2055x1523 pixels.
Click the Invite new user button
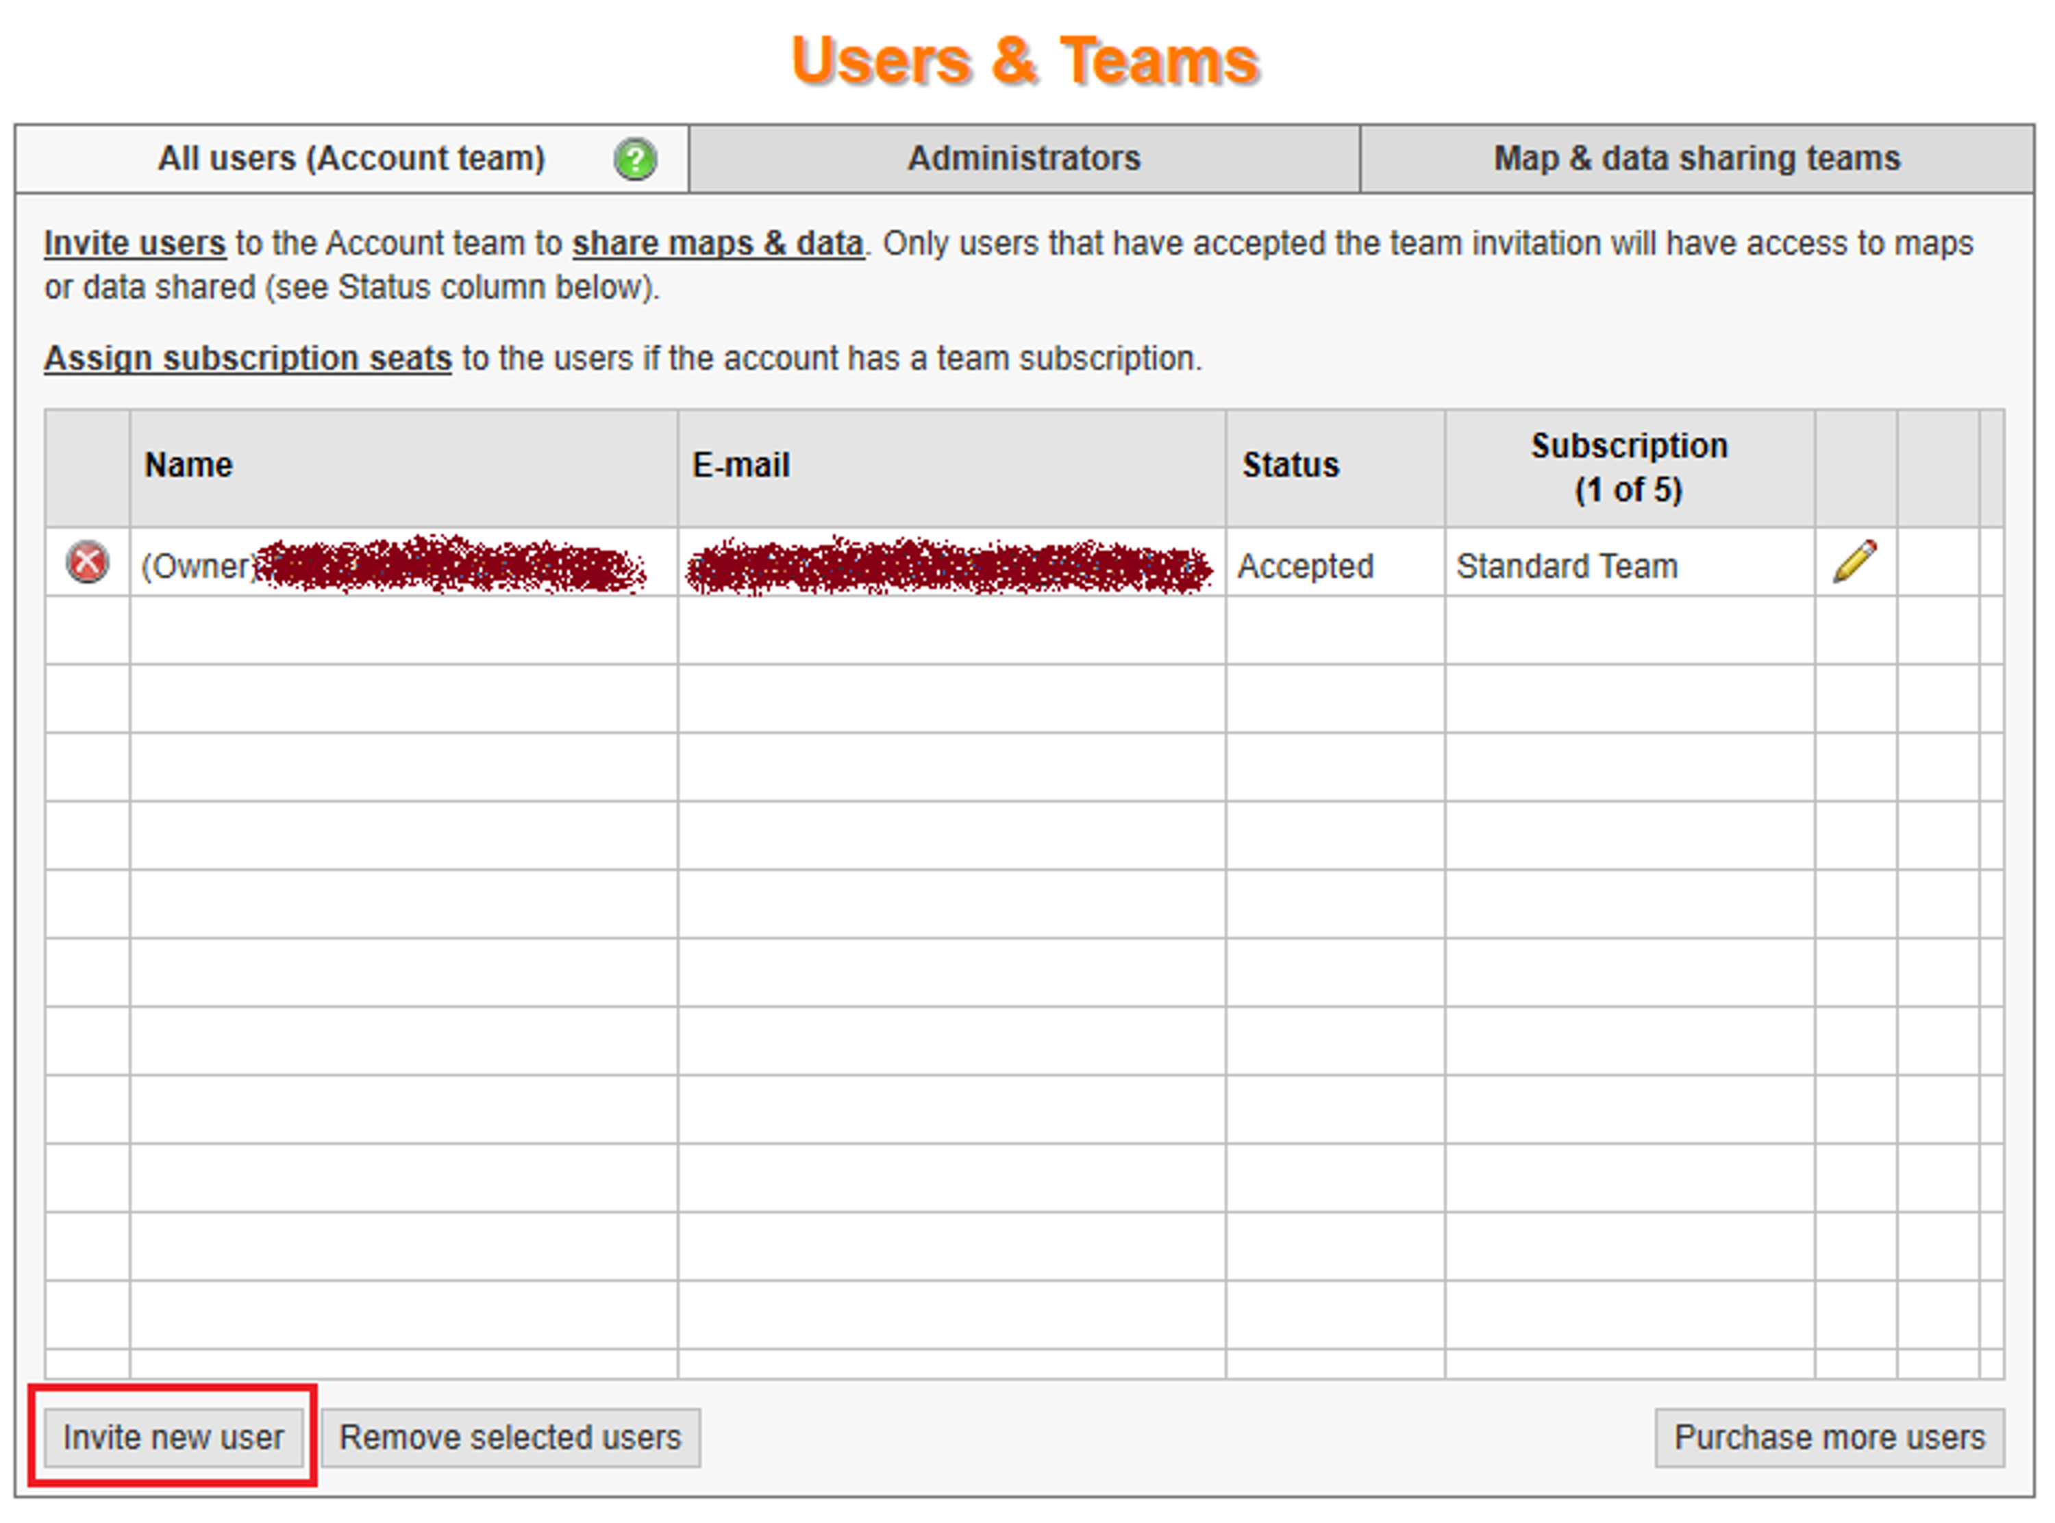pos(173,1437)
